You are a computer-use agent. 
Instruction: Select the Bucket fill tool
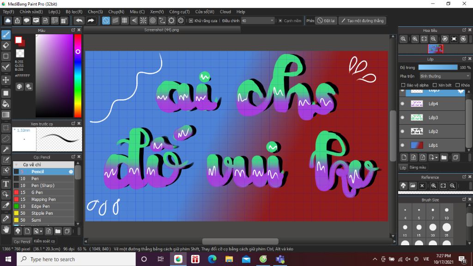pyautogui.click(x=6, y=104)
